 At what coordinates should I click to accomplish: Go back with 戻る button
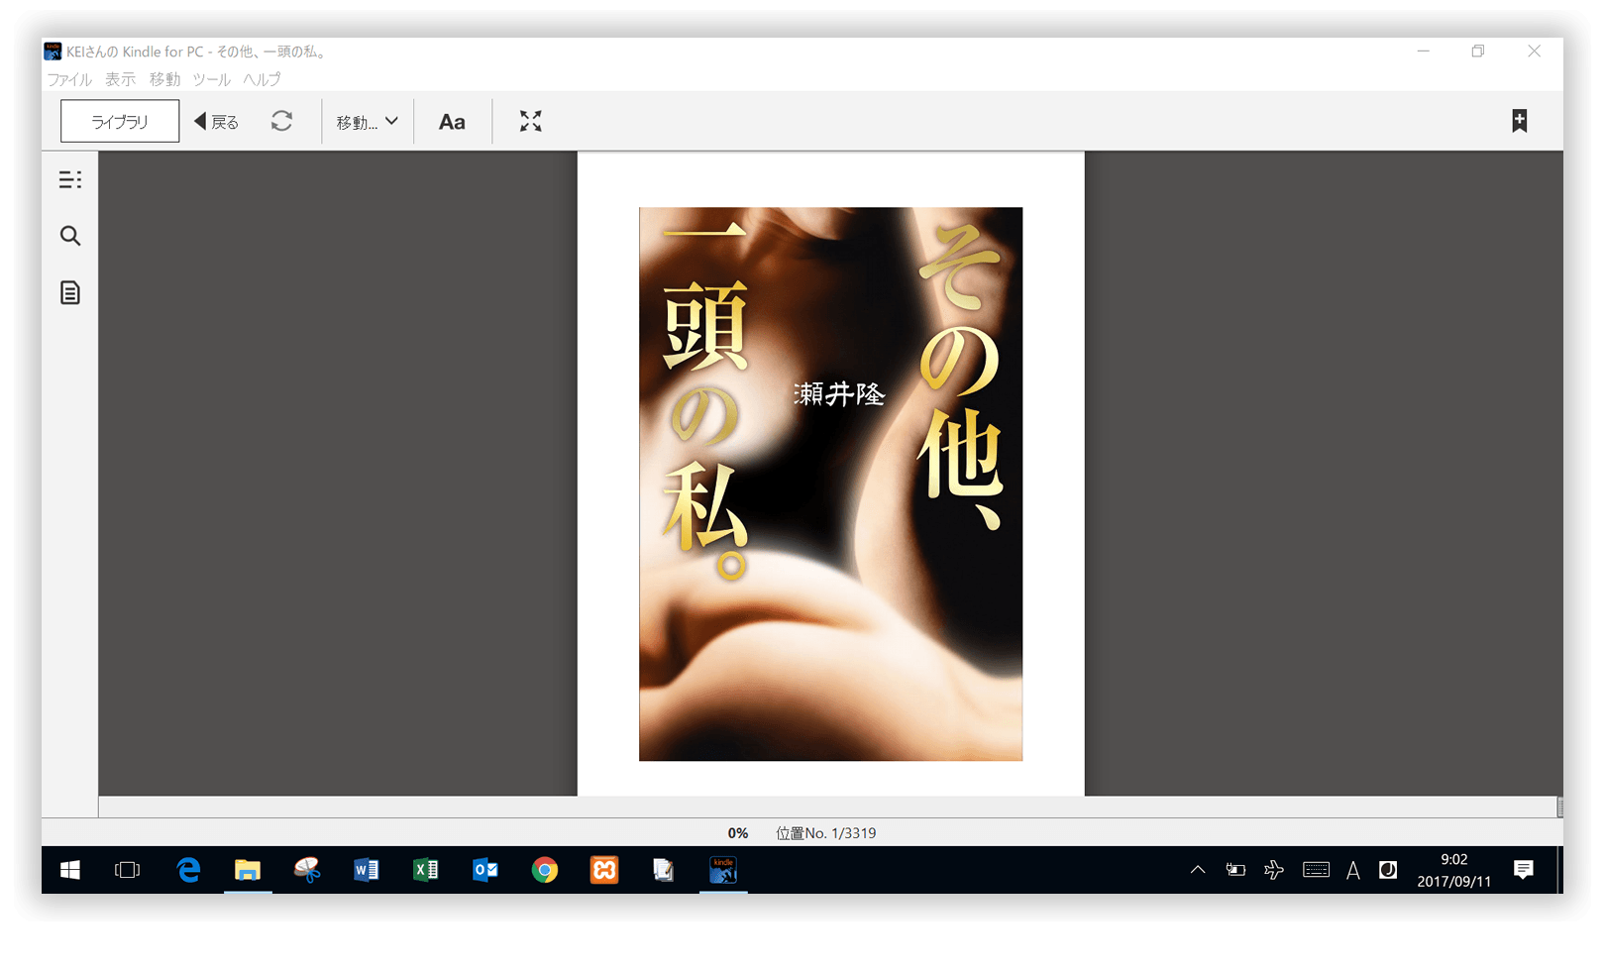(x=216, y=122)
